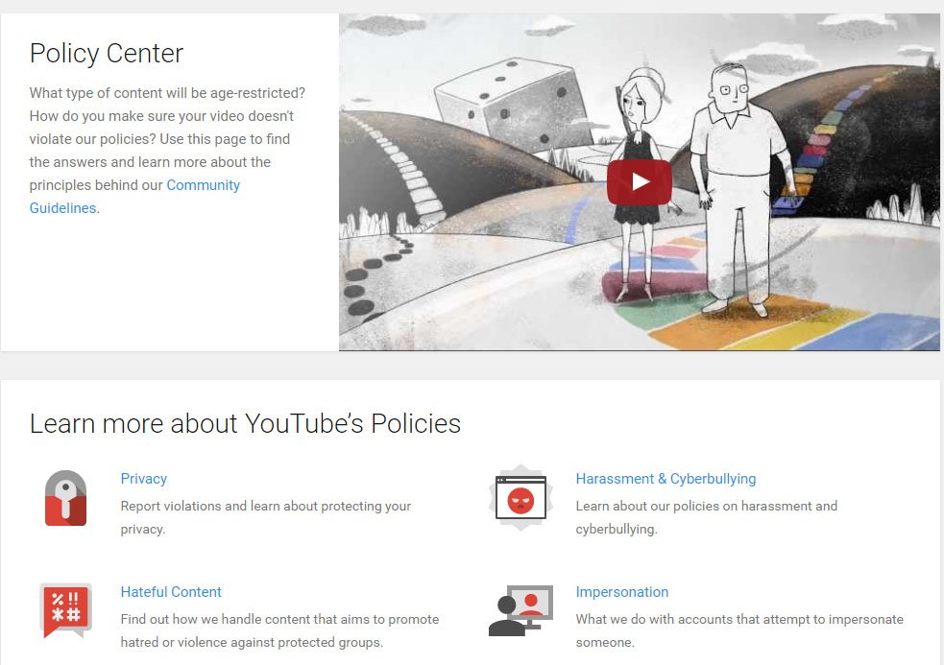Viewport: 944px width, 665px height.
Task: Open the Hateful Content link
Action: pos(171,591)
